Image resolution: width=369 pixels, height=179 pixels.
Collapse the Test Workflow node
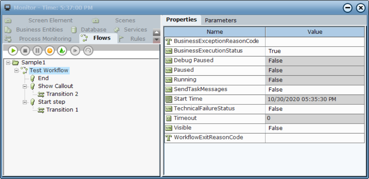coord(16,70)
